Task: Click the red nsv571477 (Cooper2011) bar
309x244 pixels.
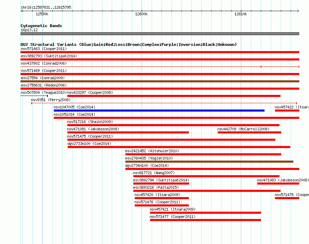Action: click(206, 220)
